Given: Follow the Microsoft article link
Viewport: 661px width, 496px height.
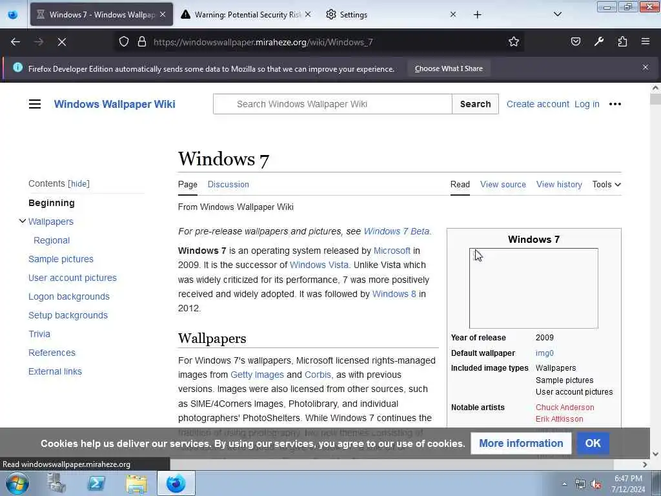Looking at the screenshot, I should [392, 251].
